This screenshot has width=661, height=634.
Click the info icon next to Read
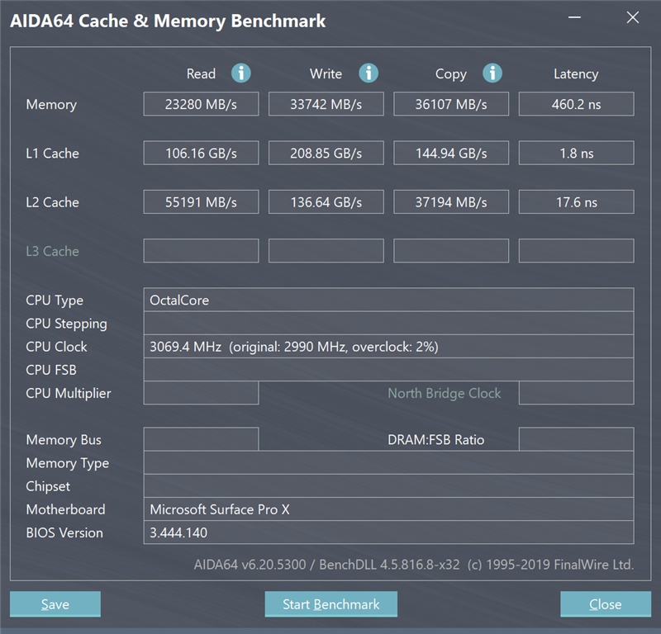[240, 73]
